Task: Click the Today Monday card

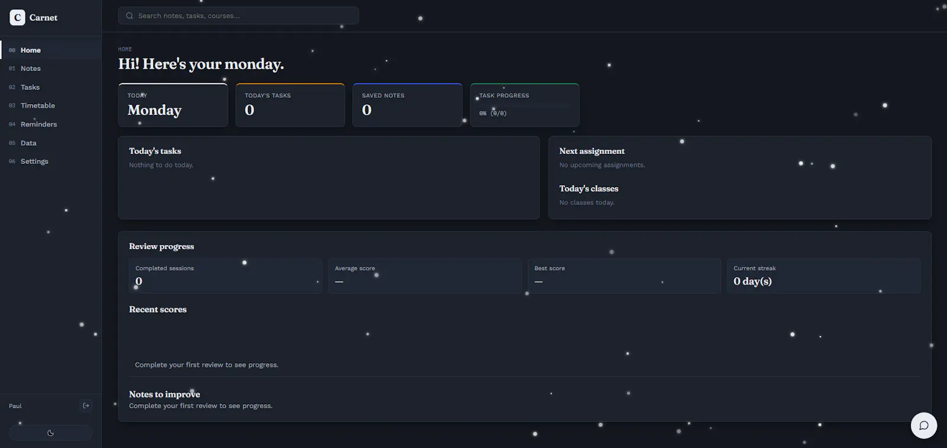Action: tap(173, 105)
